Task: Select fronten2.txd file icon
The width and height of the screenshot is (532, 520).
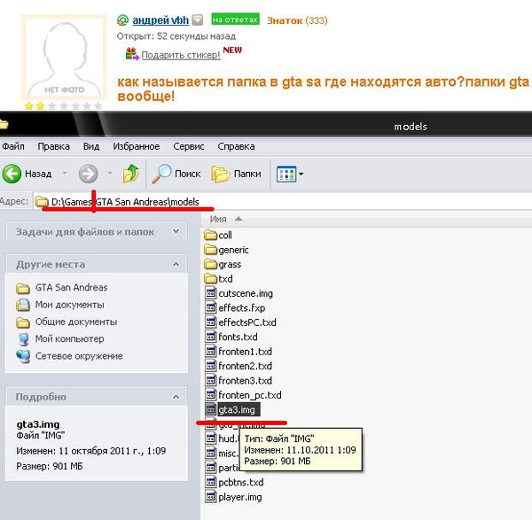Action: point(211,366)
